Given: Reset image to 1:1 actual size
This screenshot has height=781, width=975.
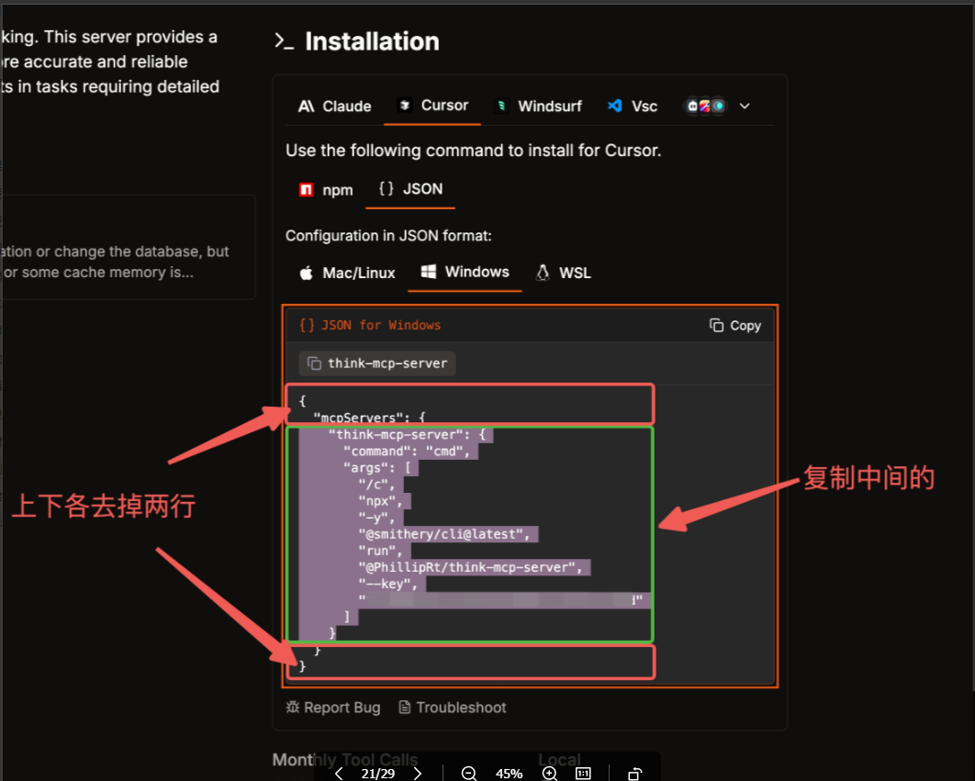Looking at the screenshot, I should coord(583,774).
